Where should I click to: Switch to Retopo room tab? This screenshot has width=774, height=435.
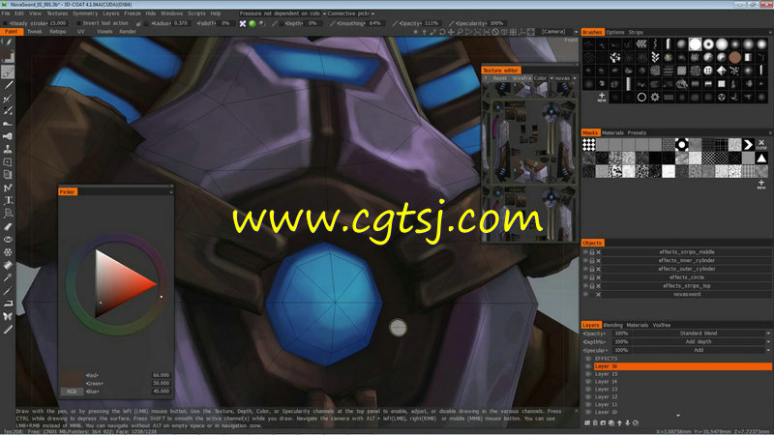(x=58, y=32)
